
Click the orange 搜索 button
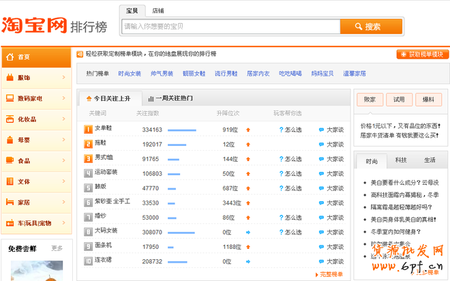tap(371, 27)
